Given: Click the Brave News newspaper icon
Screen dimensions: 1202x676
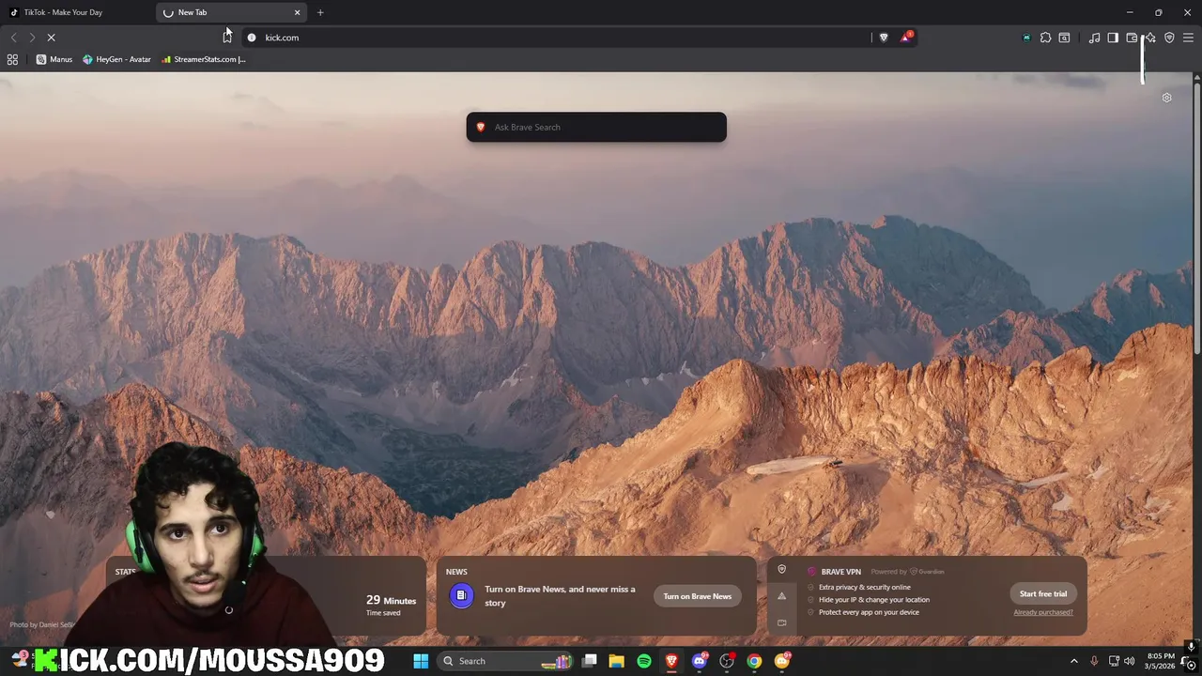Looking at the screenshot, I should click(461, 595).
